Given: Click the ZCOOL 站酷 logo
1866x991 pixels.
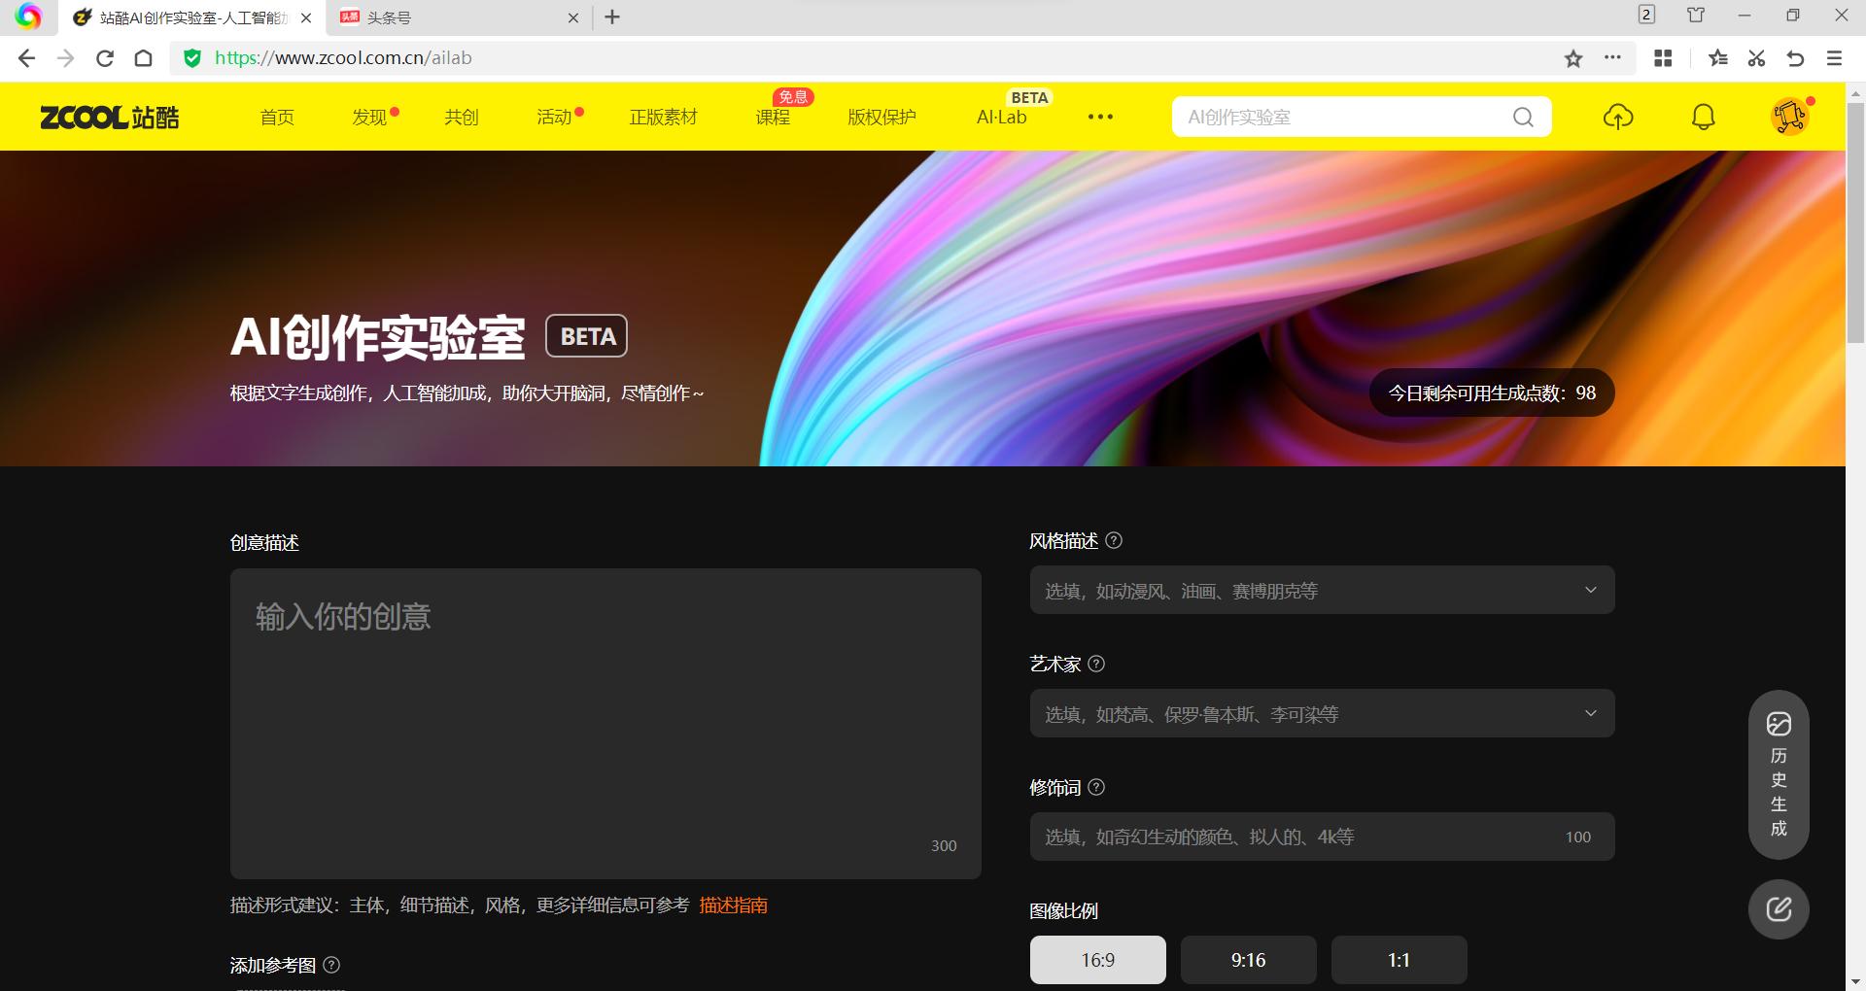Looking at the screenshot, I should click(x=109, y=117).
